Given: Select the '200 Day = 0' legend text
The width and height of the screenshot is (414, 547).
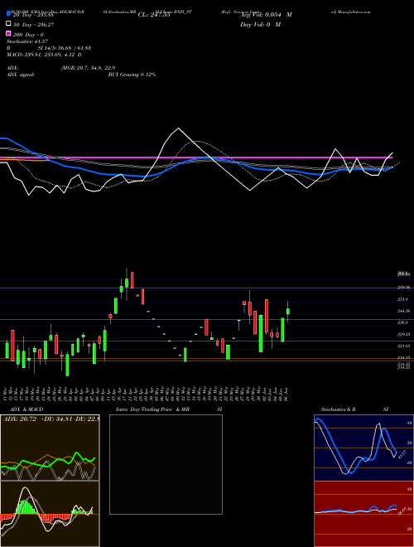Looking at the screenshot, I should pos(29,35).
